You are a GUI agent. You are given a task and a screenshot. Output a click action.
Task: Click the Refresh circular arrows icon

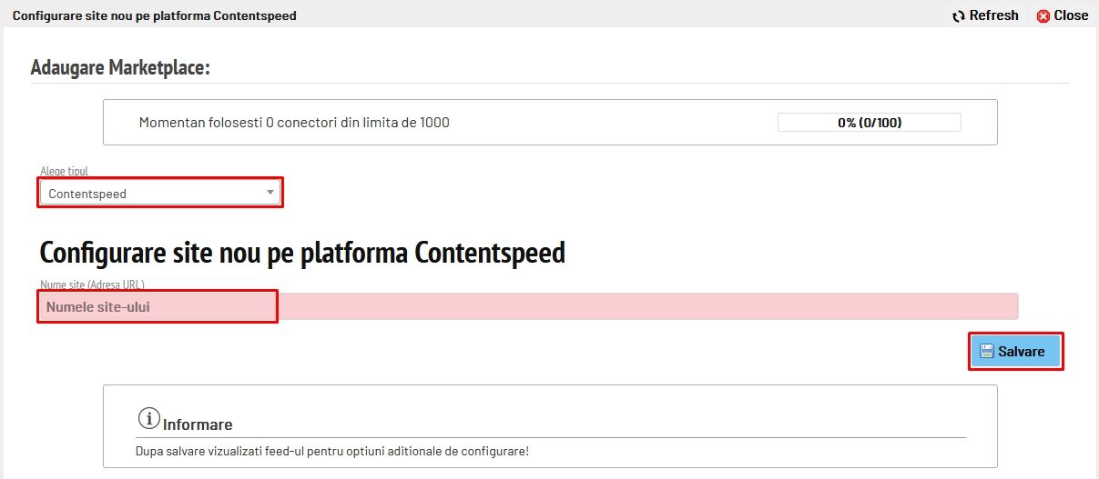coord(959,15)
